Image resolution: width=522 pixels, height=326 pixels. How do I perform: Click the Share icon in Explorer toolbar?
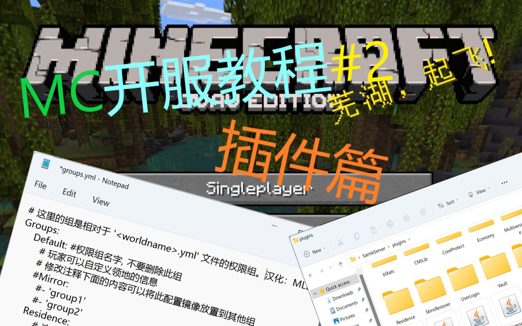pos(406,218)
